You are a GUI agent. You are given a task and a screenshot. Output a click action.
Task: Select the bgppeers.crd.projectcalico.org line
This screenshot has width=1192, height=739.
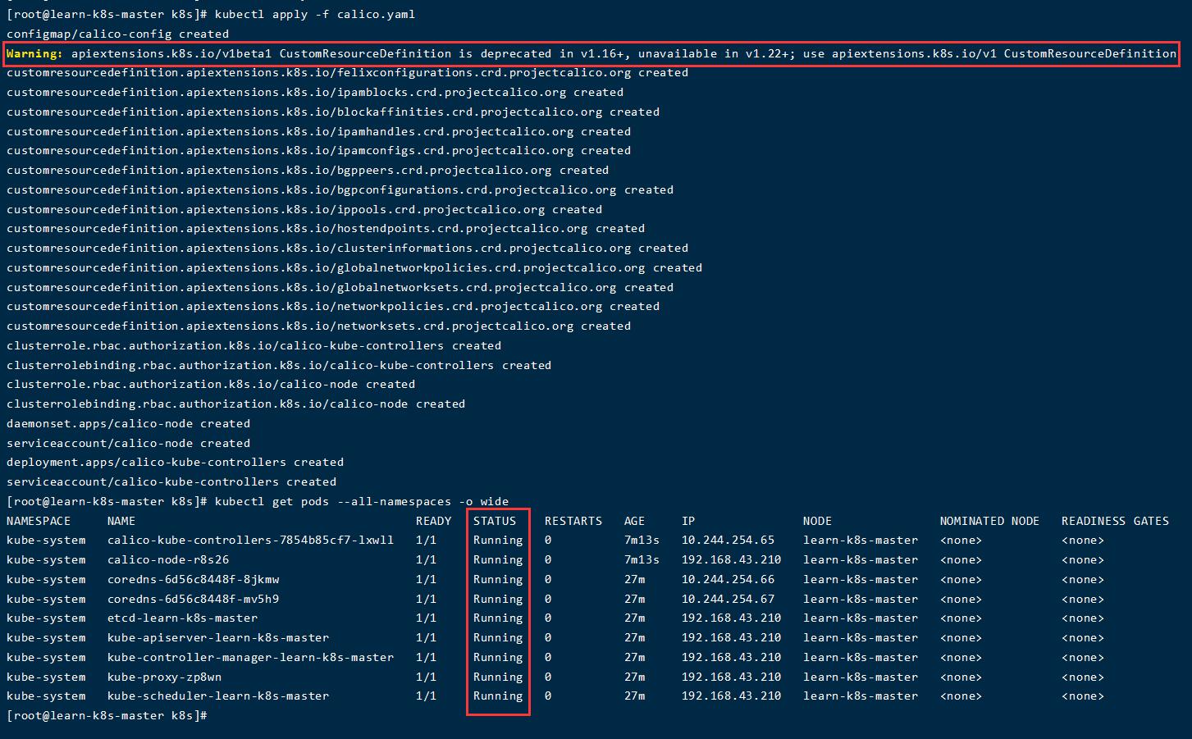coord(308,171)
